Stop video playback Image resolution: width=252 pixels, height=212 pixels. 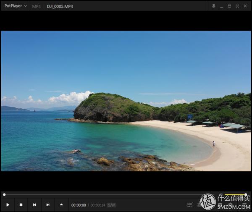point(21,205)
